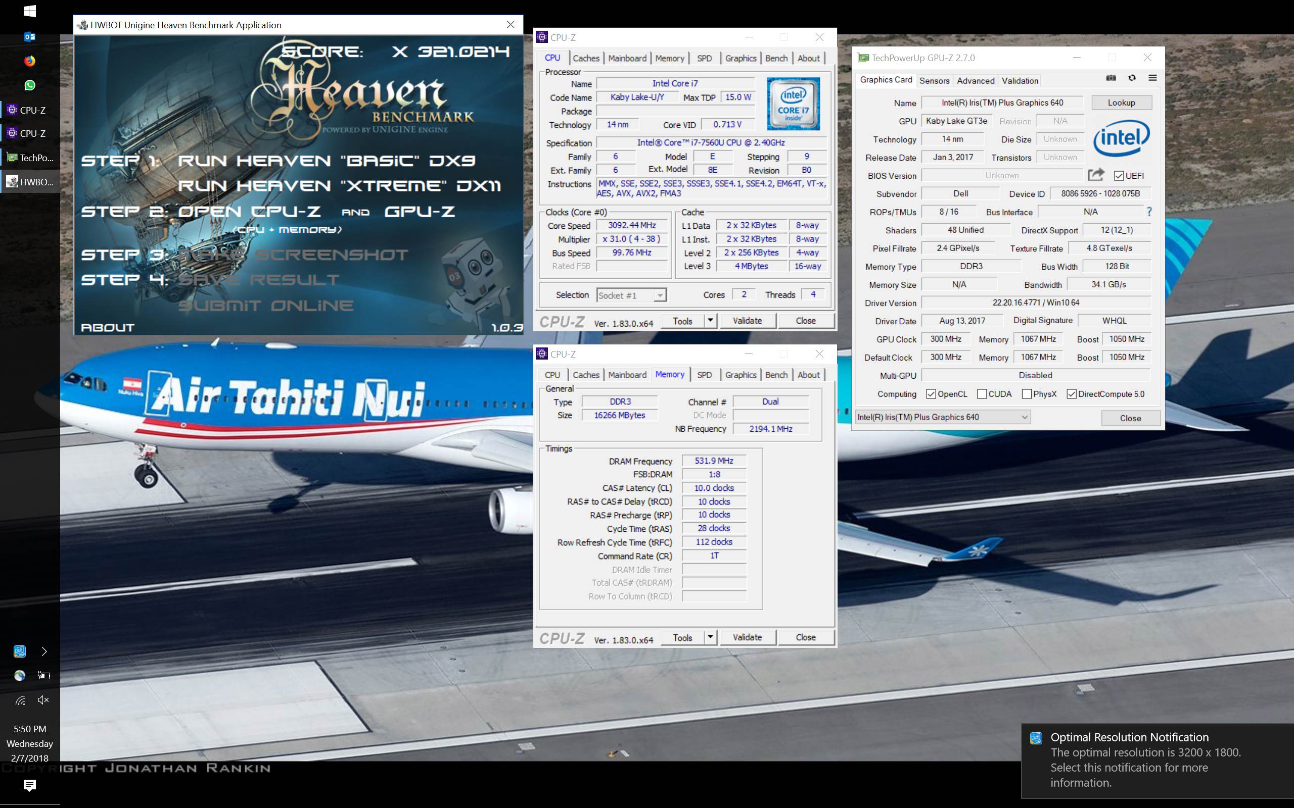Image resolution: width=1294 pixels, height=808 pixels.
Task: Click GPU-Z refresh icon
Action: click(x=1131, y=78)
